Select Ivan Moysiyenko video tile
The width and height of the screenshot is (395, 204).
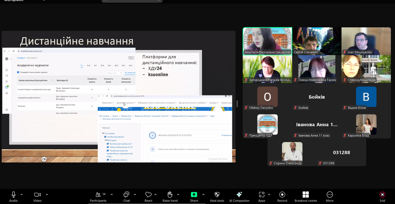(366, 41)
